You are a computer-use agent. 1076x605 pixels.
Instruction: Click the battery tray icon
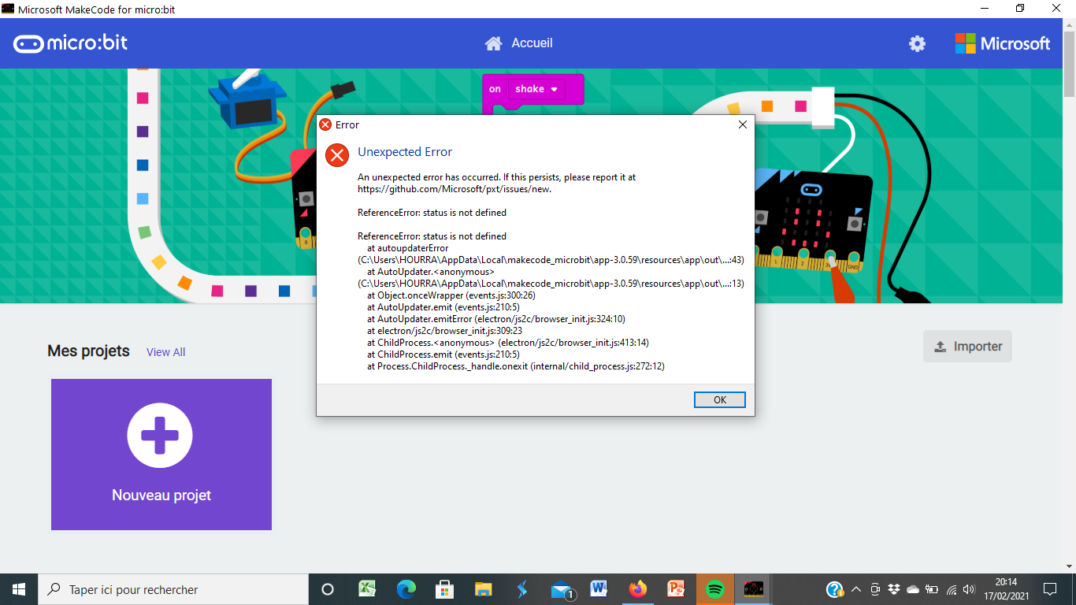[932, 589]
